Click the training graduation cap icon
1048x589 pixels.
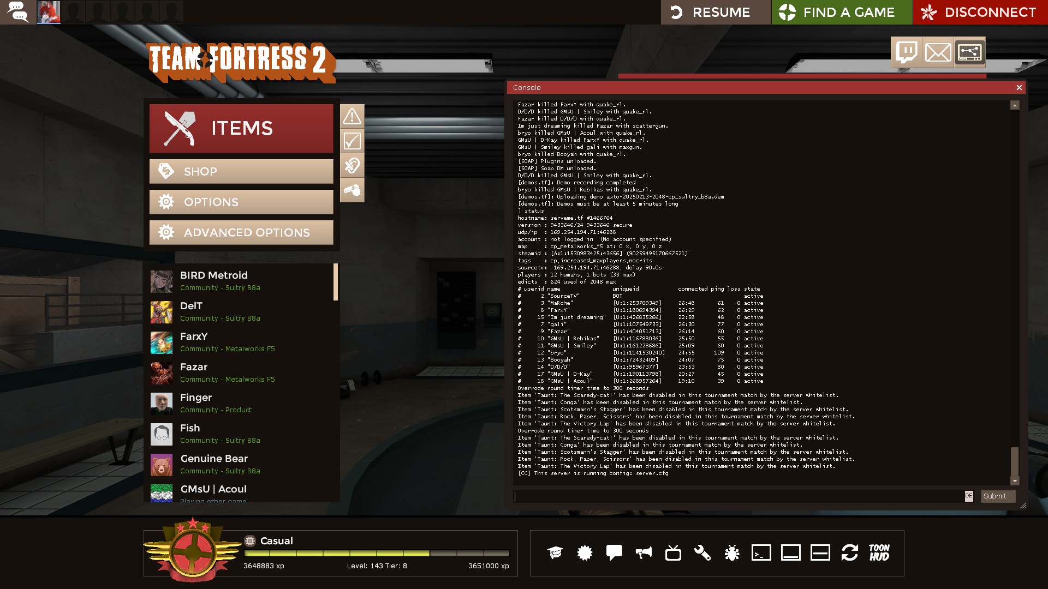pos(555,552)
